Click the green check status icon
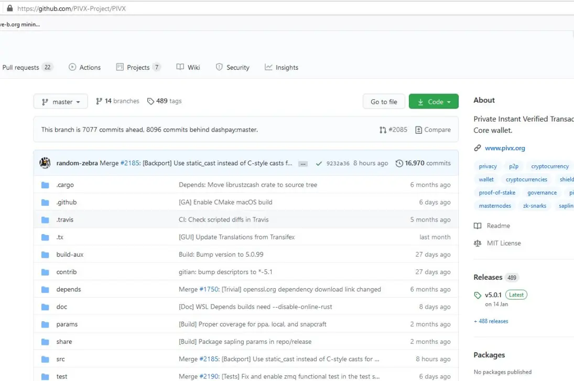The width and height of the screenshot is (574, 381). (319, 163)
